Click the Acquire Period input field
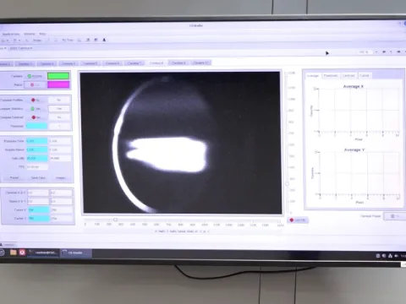Image resolution: width=406 pixels, height=304 pixels. click(37, 149)
